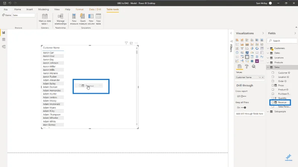This screenshot has height=167, width=298.
Task: Click the filter icon above the table visual
Action: (x=126, y=43)
